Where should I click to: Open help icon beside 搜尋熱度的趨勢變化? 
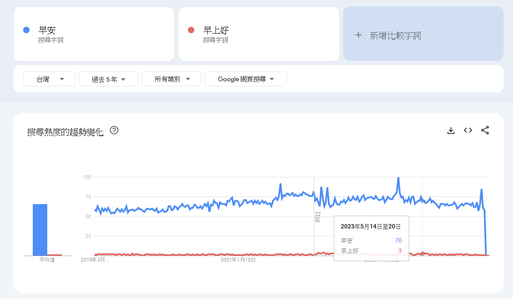(x=114, y=130)
